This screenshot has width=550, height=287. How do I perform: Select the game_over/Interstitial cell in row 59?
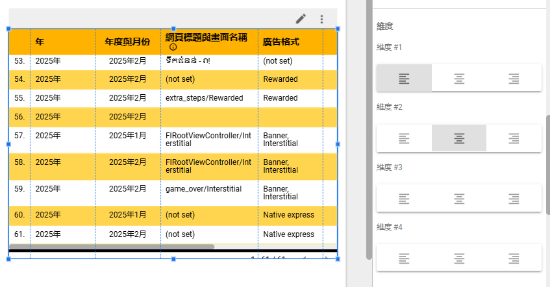203,189
